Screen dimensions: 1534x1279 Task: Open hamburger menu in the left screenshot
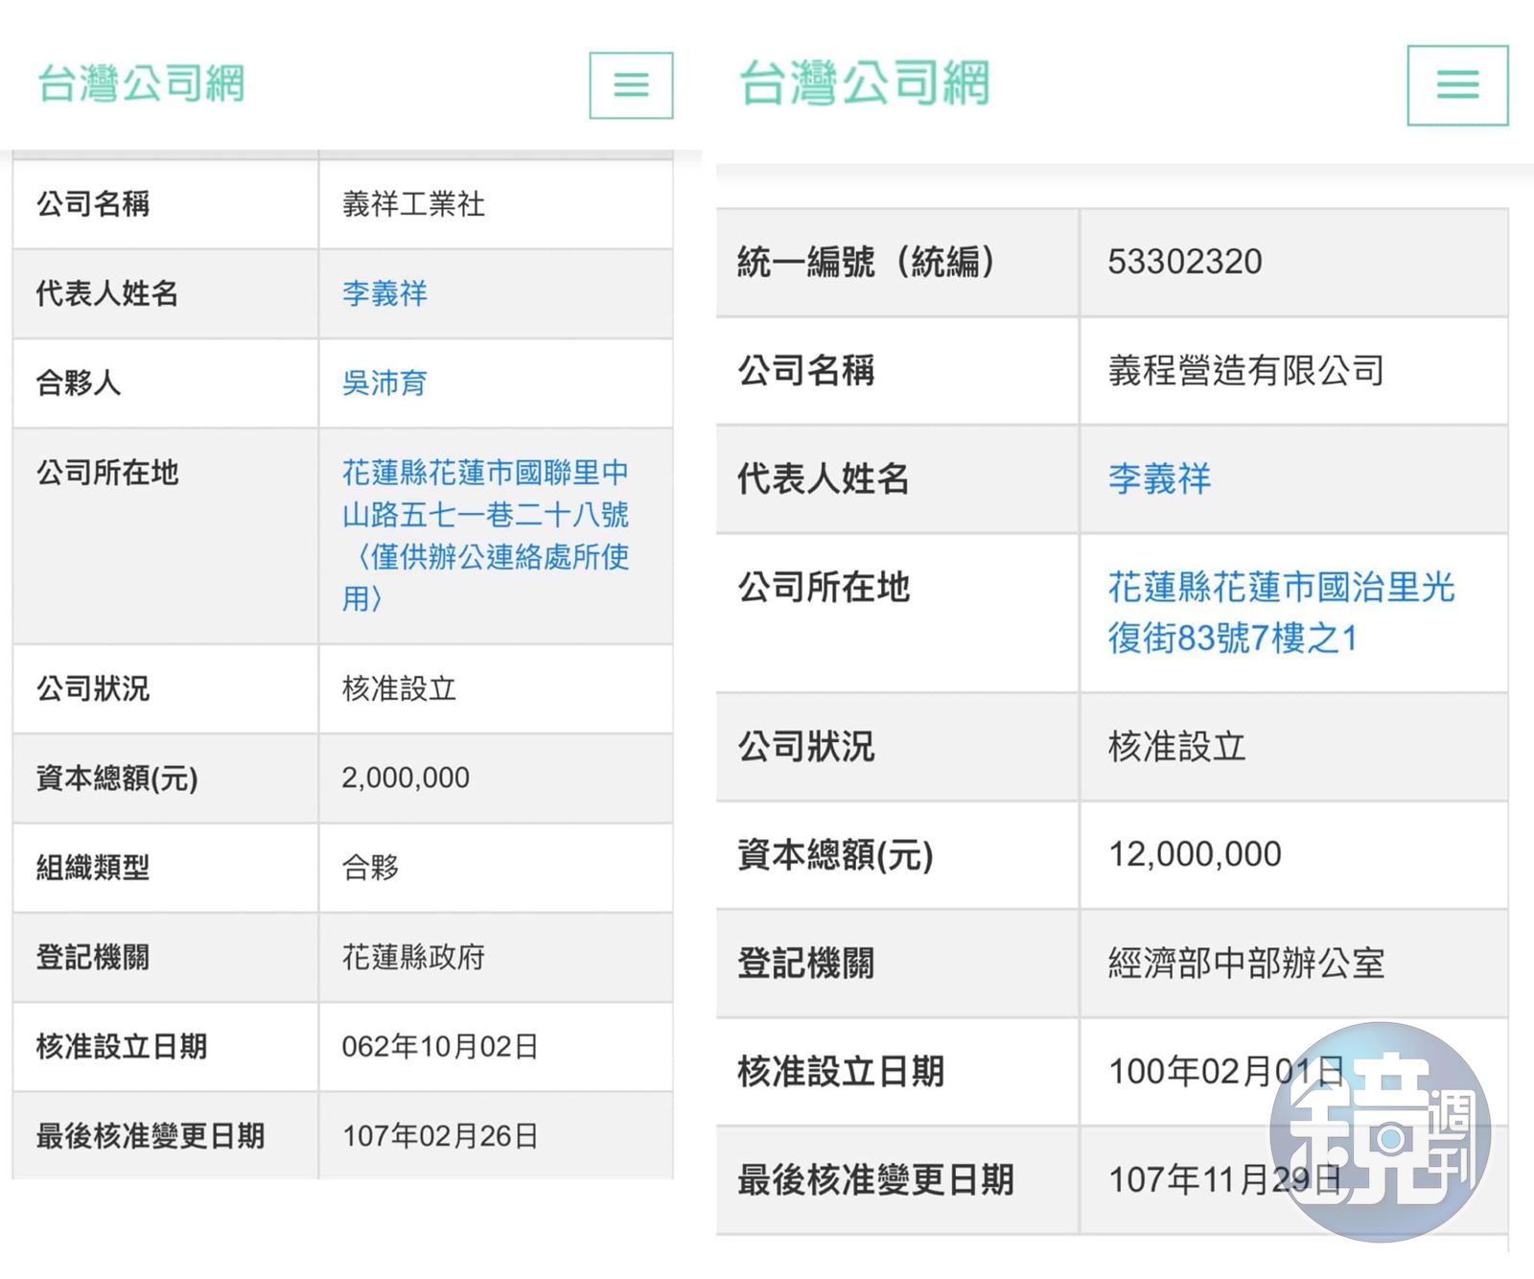(631, 85)
